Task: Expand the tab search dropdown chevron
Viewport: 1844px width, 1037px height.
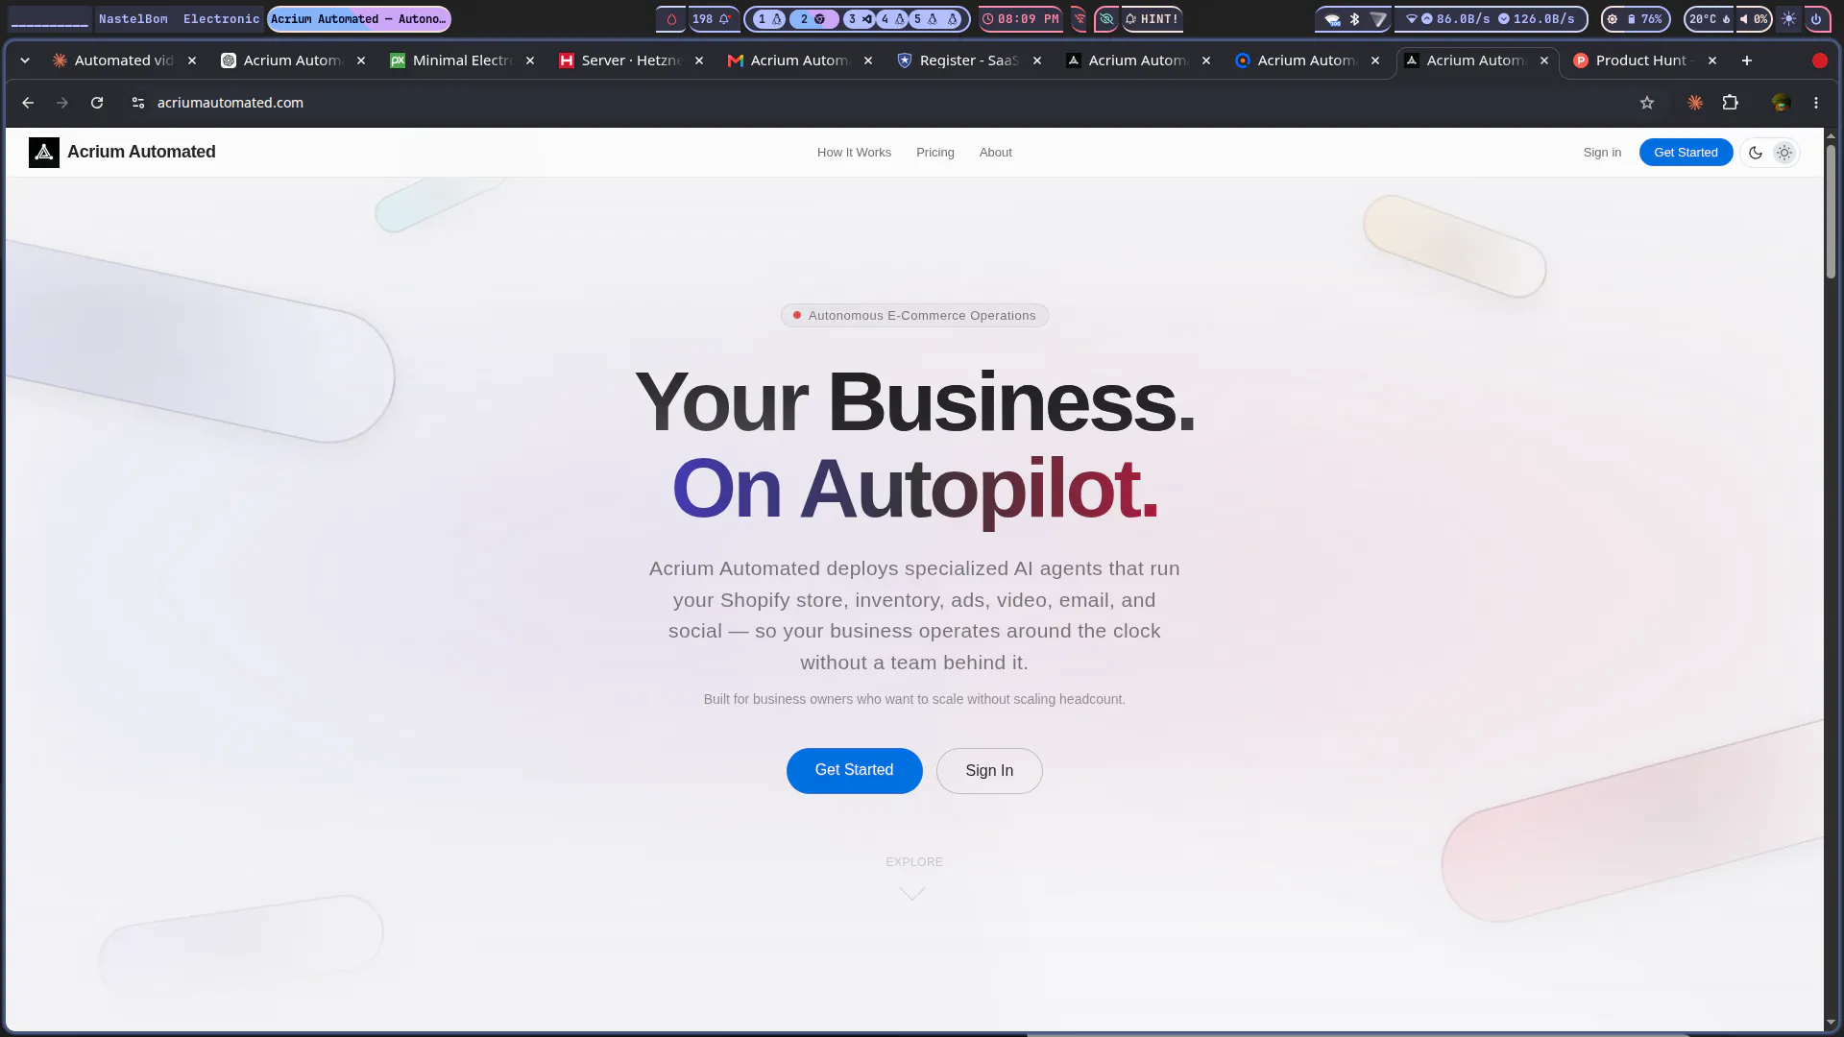Action: click(25, 60)
